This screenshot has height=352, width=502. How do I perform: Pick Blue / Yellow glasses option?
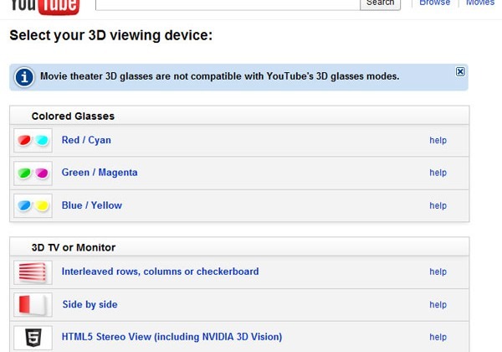91,205
